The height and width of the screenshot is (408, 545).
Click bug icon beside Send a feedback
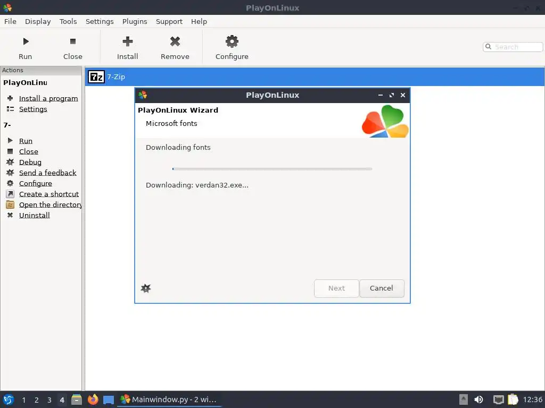point(10,173)
